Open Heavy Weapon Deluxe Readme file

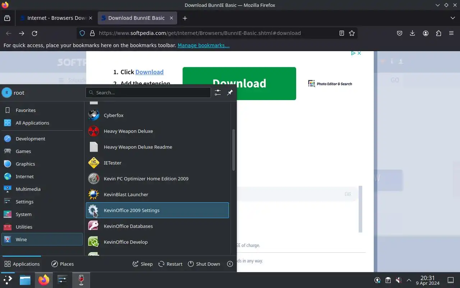coord(157,147)
